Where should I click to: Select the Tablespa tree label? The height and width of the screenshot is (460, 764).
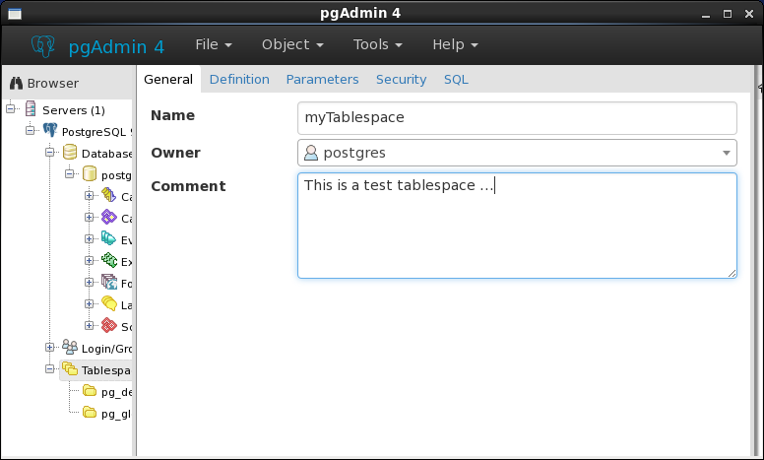[x=105, y=370]
